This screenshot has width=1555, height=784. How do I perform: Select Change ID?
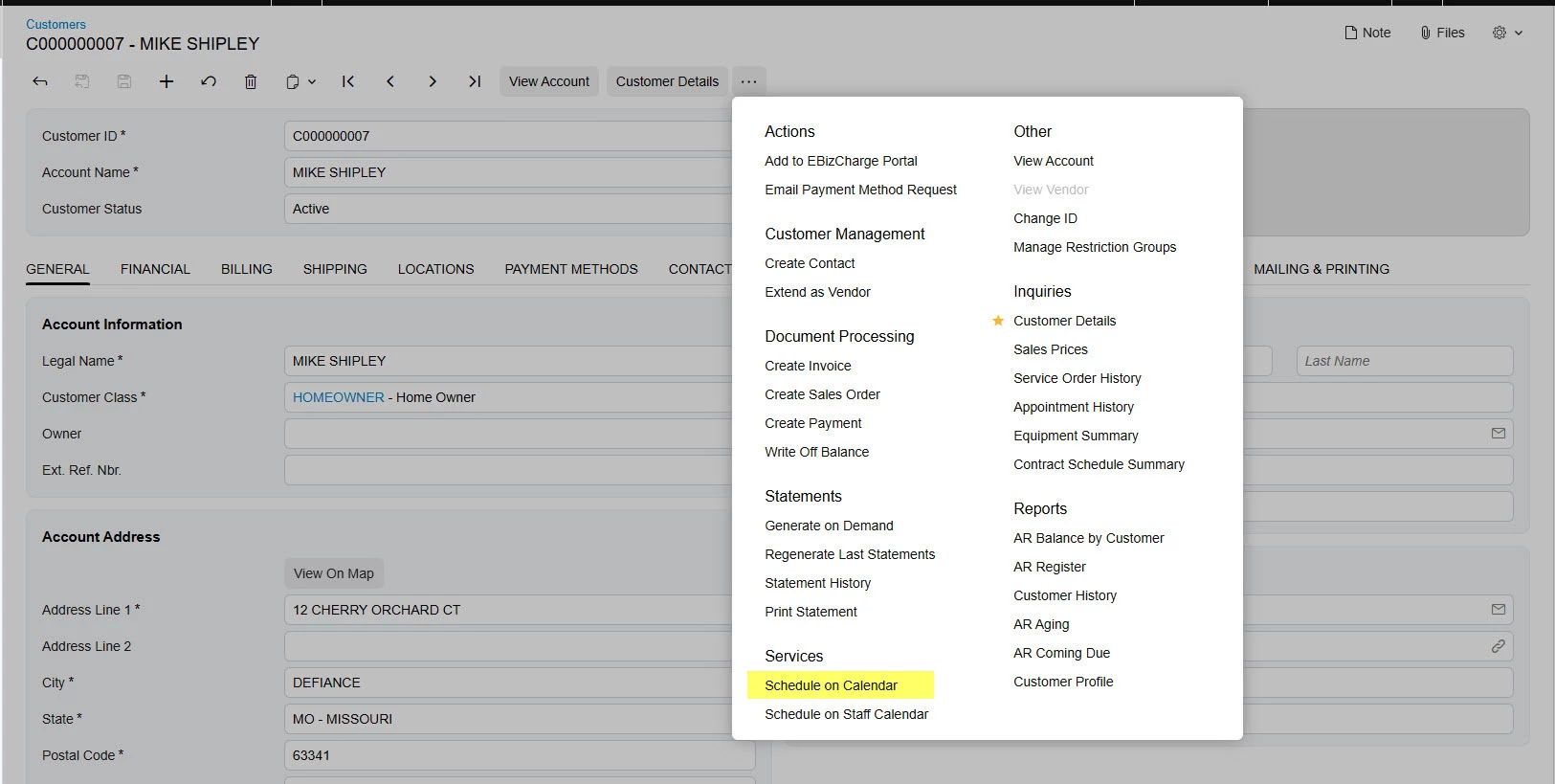pyautogui.click(x=1045, y=218)
